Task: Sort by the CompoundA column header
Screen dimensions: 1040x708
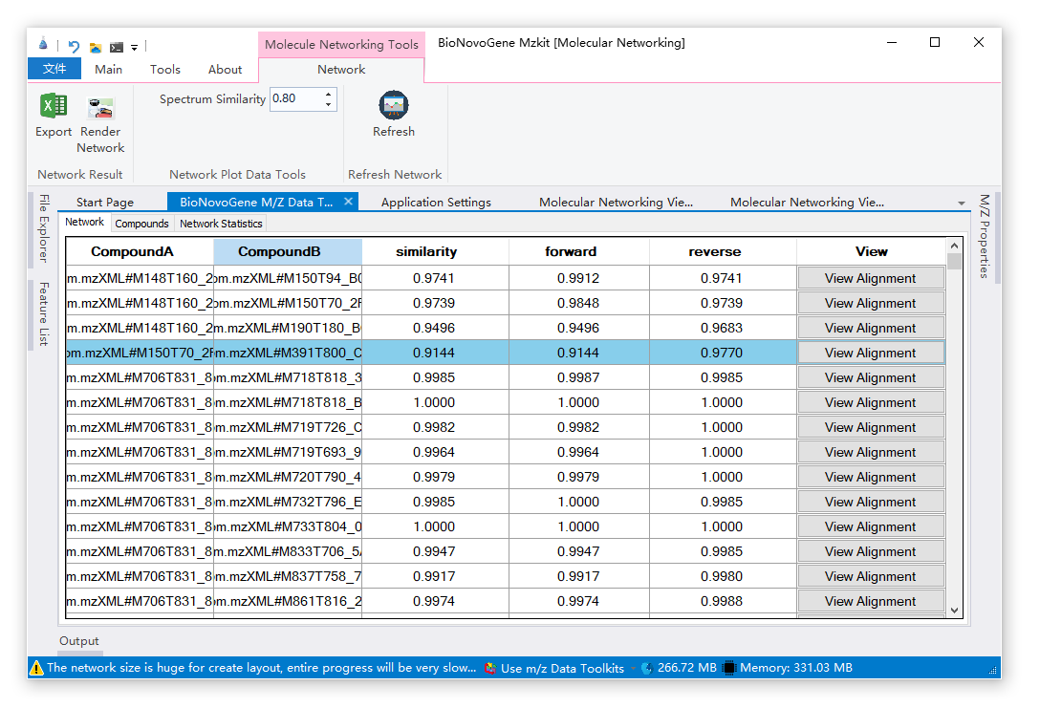Action: tap(140, 252)
